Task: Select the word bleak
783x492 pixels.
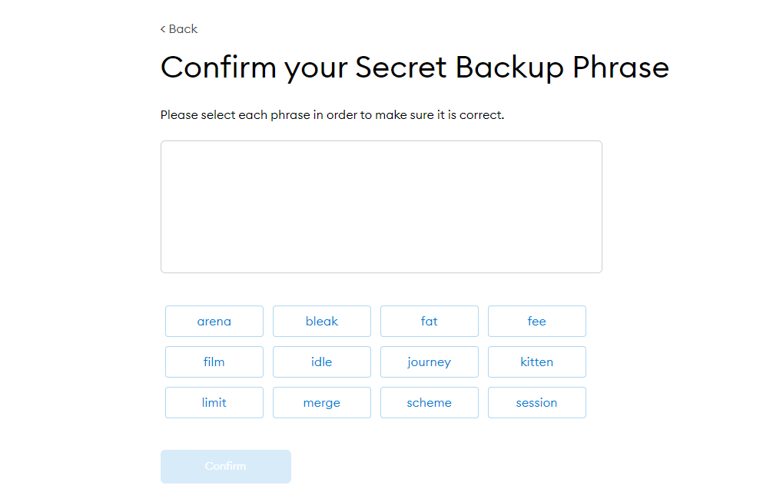Action: pyautogui.click(x=322, y=322)
